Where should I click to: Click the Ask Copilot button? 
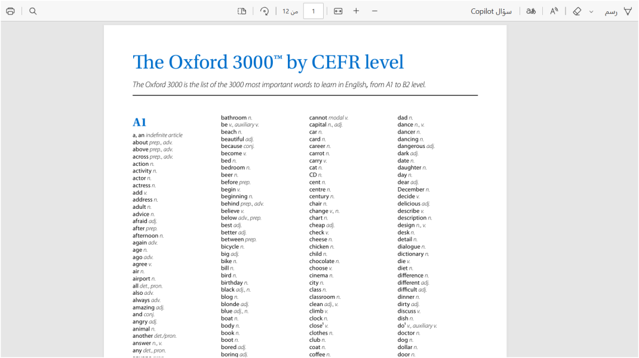(491, 11)
